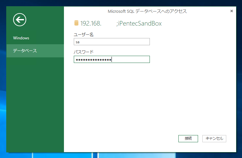This screenshot has height=158, width=242.
Task: Click the ユーザー名 label
Action: click(84, 34)
